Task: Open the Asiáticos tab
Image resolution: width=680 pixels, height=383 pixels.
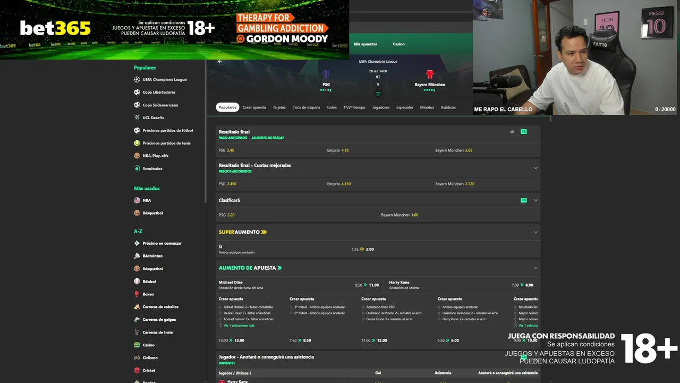Action: tap(448, 107)
